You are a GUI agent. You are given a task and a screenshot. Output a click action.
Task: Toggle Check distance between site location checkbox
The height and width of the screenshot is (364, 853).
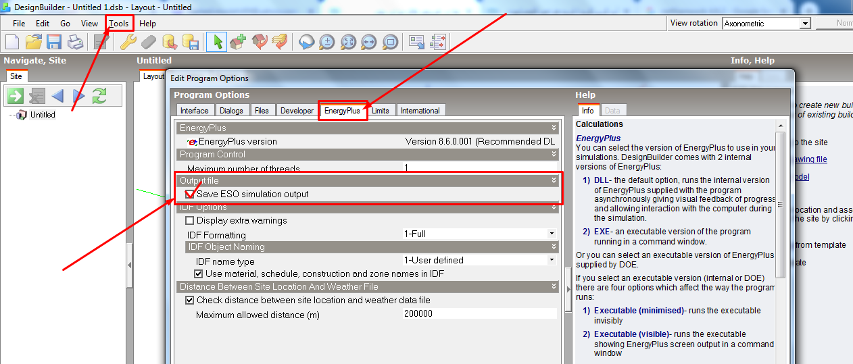tap(190, 300)
